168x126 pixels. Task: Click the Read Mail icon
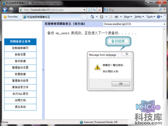[111, 17]
